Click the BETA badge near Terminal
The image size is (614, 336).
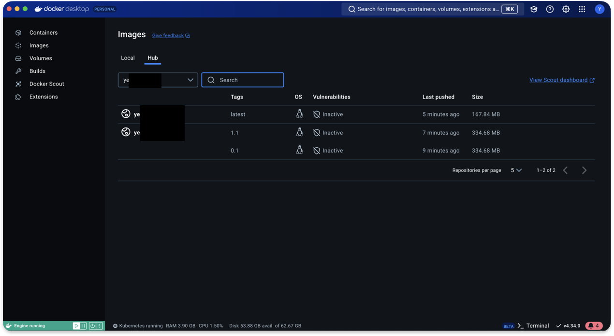pyautogui.click(x=509, y=326)
